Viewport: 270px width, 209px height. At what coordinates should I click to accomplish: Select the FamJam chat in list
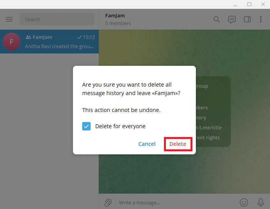pos(50,42)
